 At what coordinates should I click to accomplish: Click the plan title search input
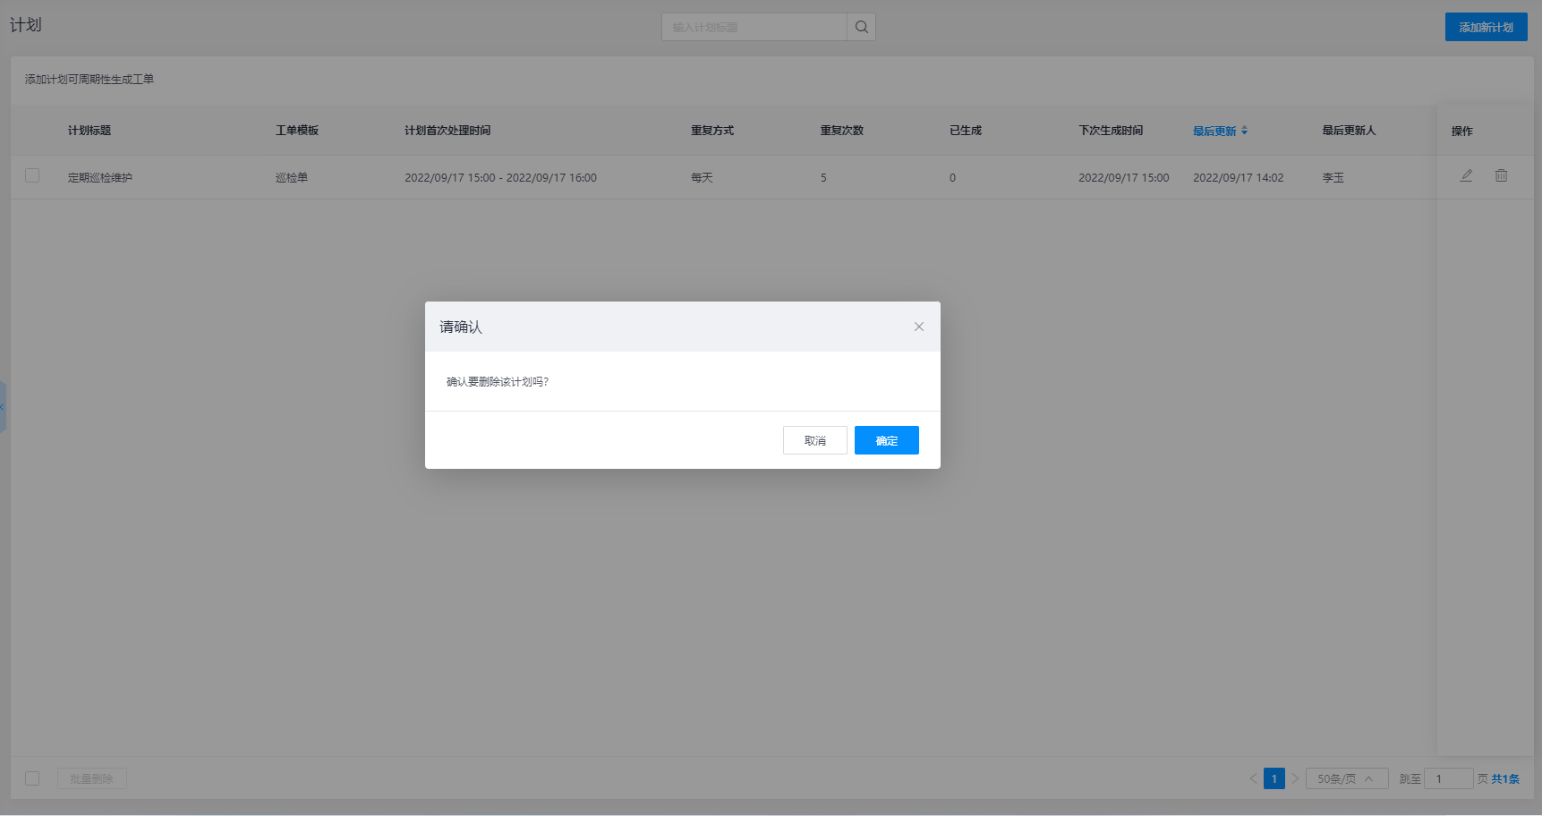click(754, 27)
